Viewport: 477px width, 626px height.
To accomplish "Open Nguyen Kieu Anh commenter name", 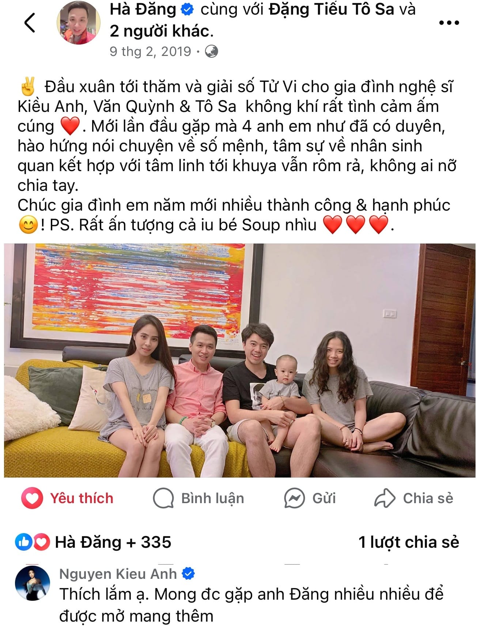I will coord(118,574).
